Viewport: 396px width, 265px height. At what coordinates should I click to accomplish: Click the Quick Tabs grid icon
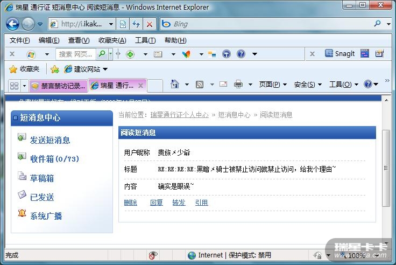click(x=14, y=86)
